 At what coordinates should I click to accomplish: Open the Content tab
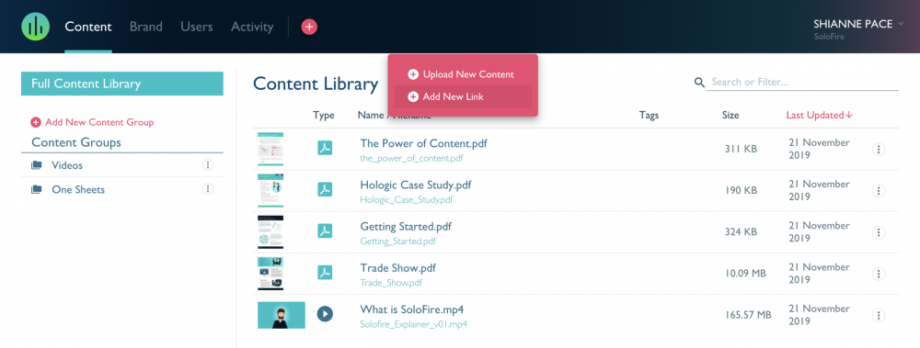(88, 27)
